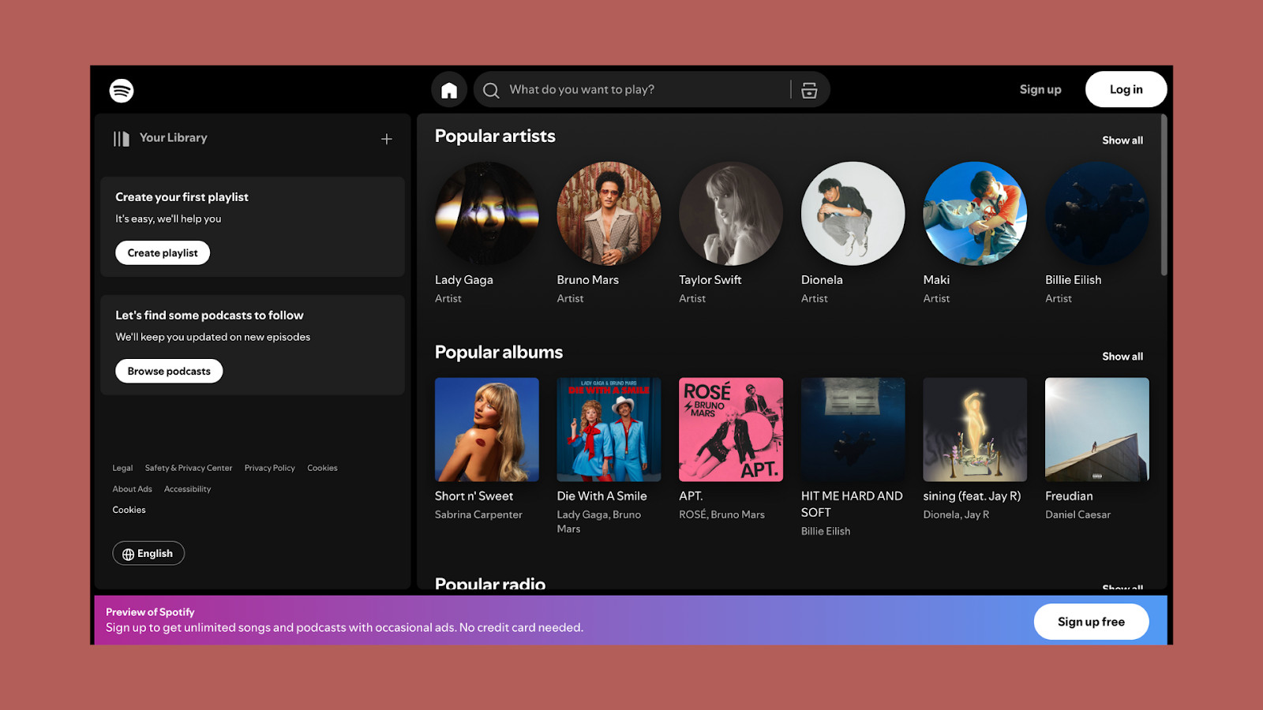Go to Home via house icon
Screen dimensions: 1263x710
coord(449,90)
